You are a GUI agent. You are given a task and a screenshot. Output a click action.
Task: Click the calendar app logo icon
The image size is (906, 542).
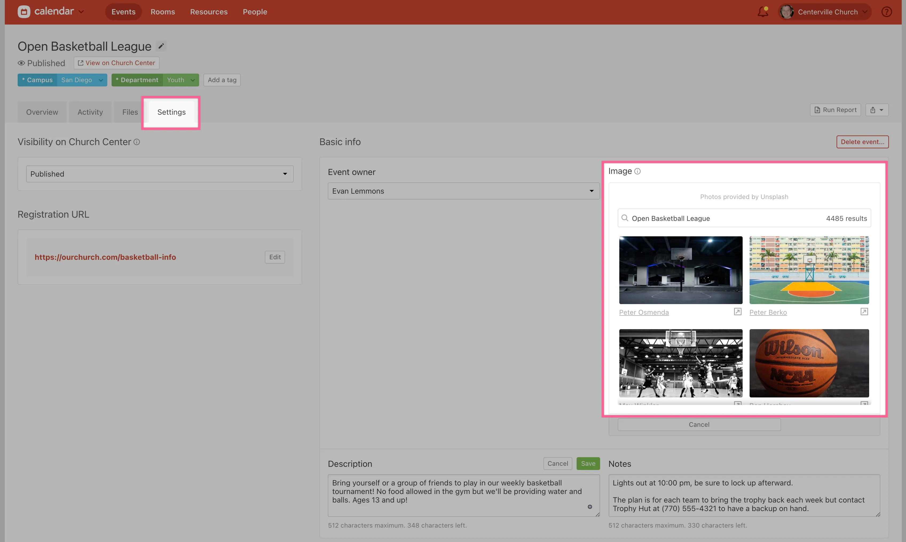pyautogui.click(x=24, y=12)
